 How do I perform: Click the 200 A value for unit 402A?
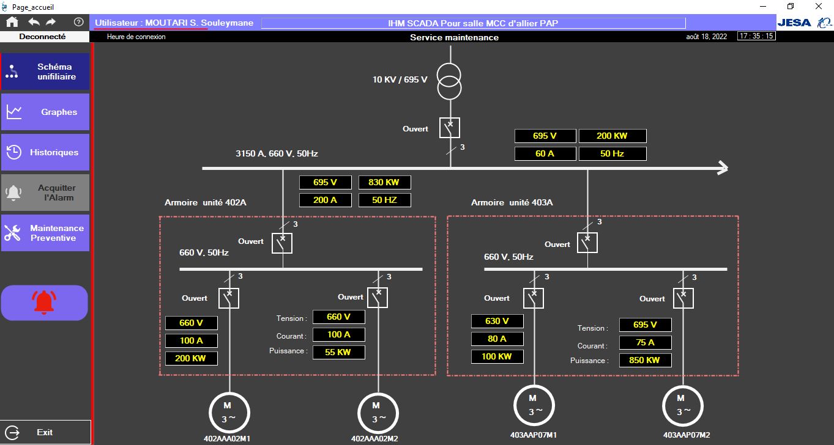tap(326, 200)
